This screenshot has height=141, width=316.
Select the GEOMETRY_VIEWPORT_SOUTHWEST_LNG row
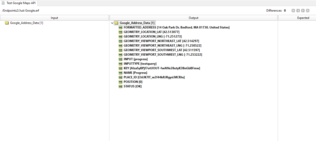[x=163, y=55]
